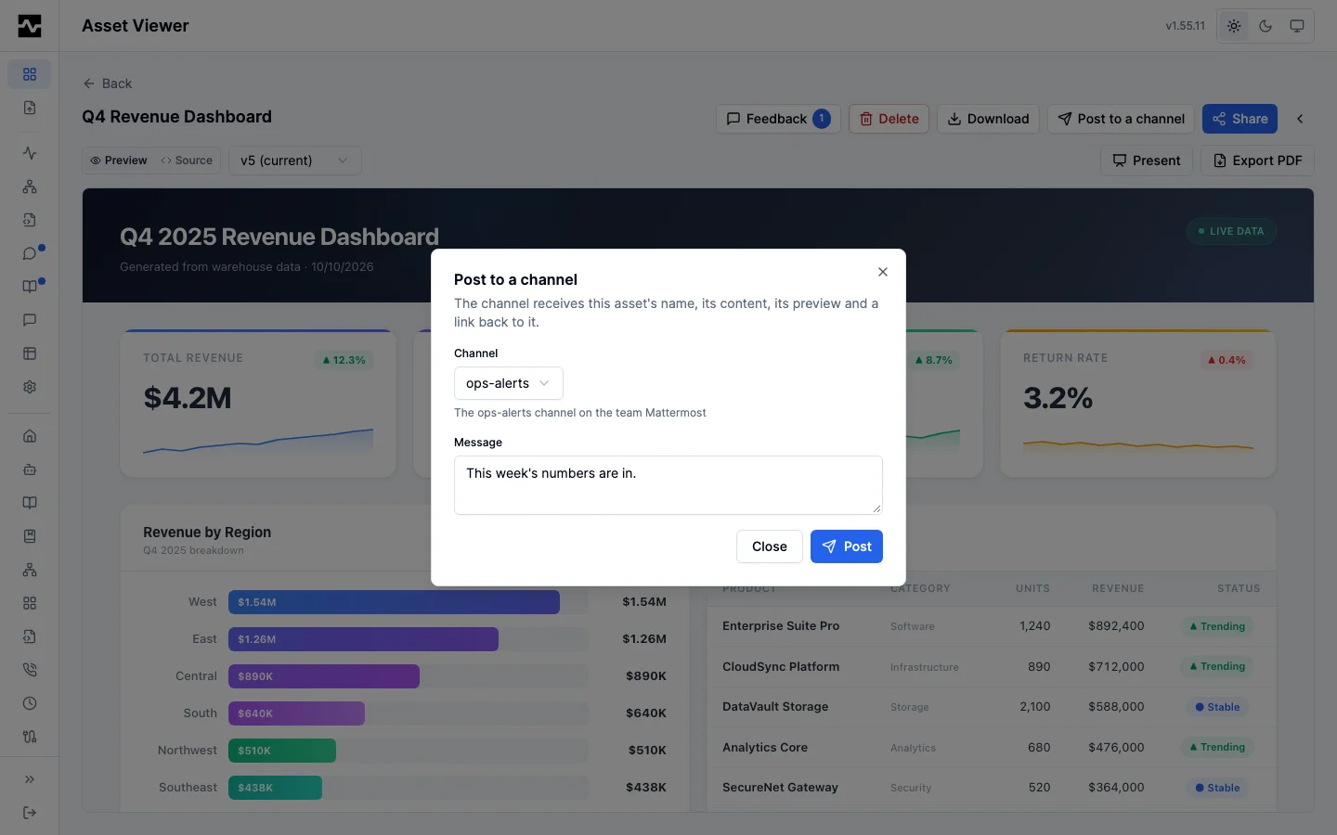Click into the Message text area

(x=668, y=484)
